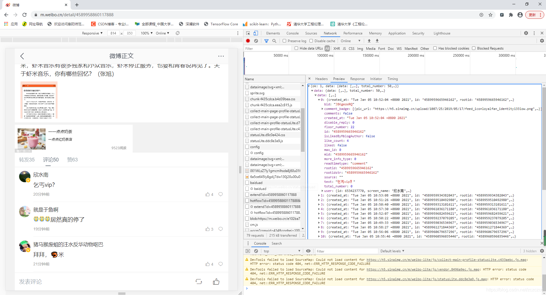Filter requests by XHR type
This screenshot has height=295, width=546.
point(336,48)
